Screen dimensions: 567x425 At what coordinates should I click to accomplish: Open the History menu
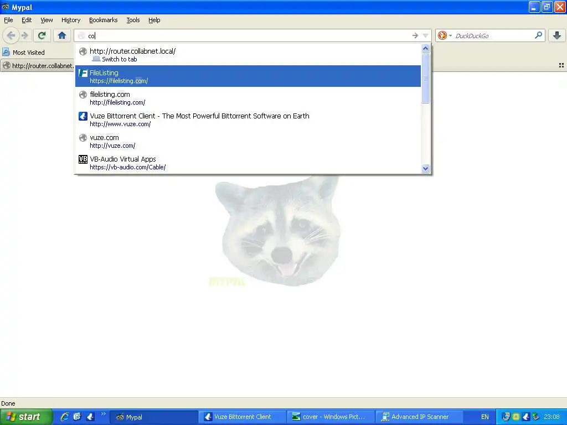tap(70, 20)
